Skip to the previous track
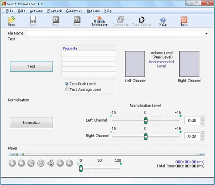 60,163
